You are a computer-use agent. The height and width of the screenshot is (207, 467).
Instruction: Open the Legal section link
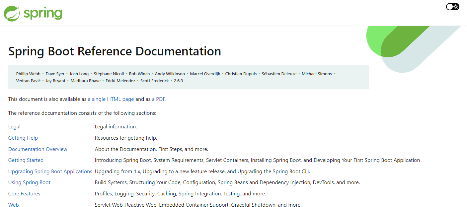14,127
